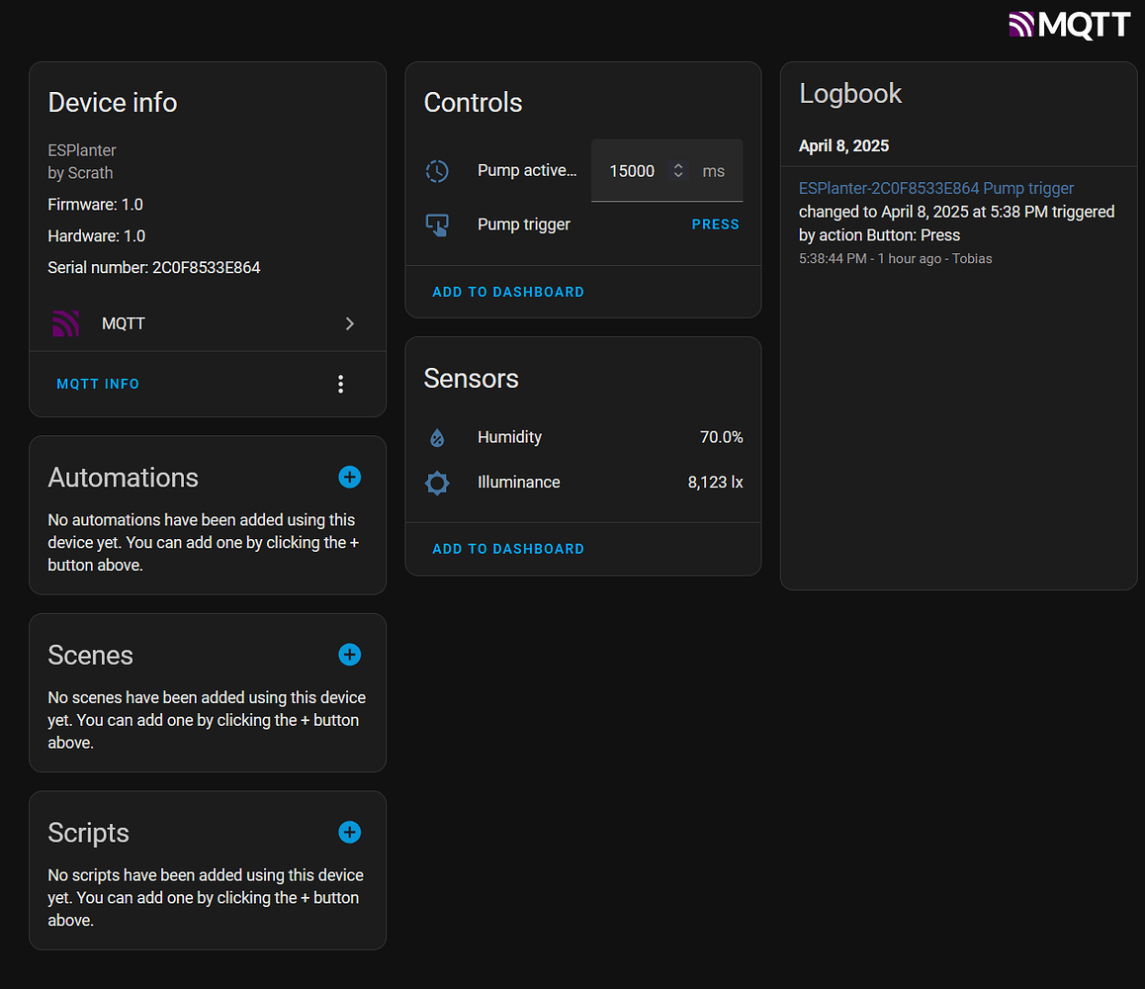Open the three-dot overflow menu in Device info

pos(340,384)
